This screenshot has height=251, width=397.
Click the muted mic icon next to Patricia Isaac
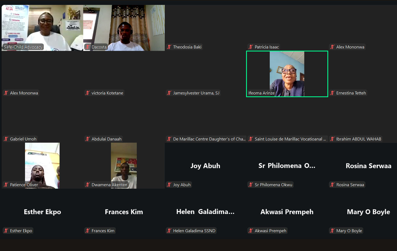(x=251, y=47)
